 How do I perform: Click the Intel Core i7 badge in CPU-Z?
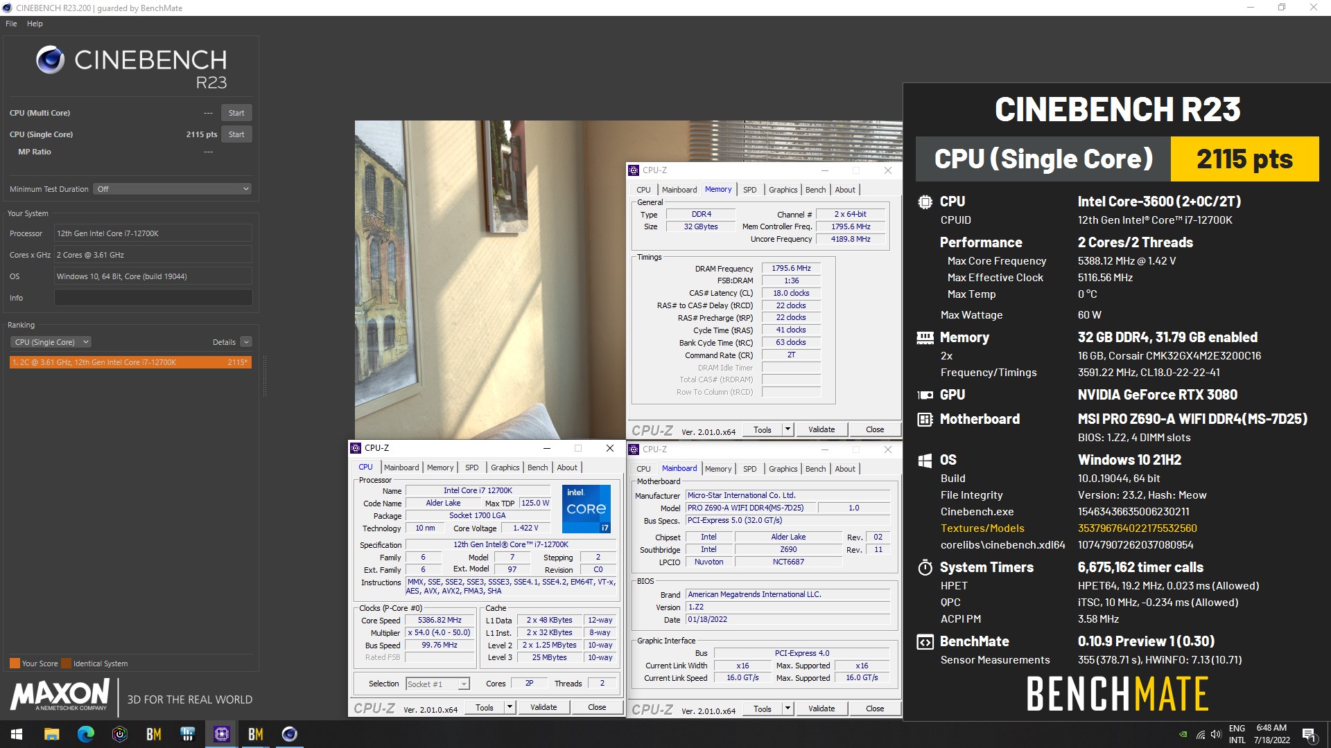click(586, 509)
